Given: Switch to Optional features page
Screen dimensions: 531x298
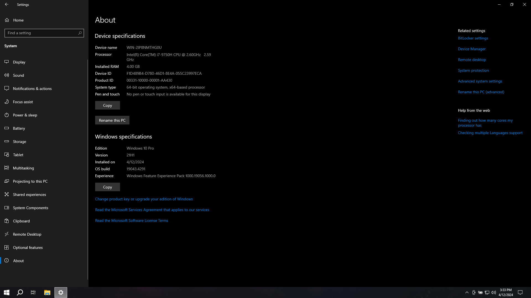Looking at the screenshot, I should click(x=28, y=247).
